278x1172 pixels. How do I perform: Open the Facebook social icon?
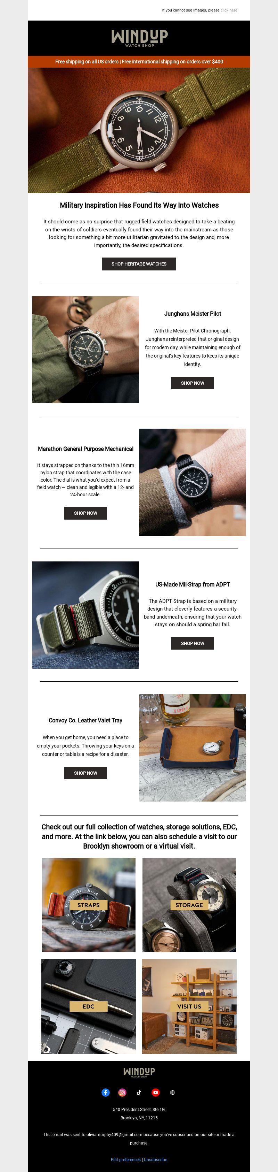105,1093
